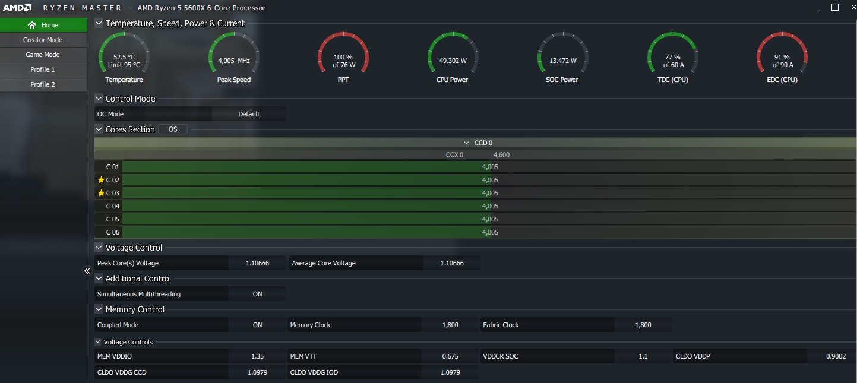Click the Temperature gauge
This screenshot has height=383, width=857.
124,58
